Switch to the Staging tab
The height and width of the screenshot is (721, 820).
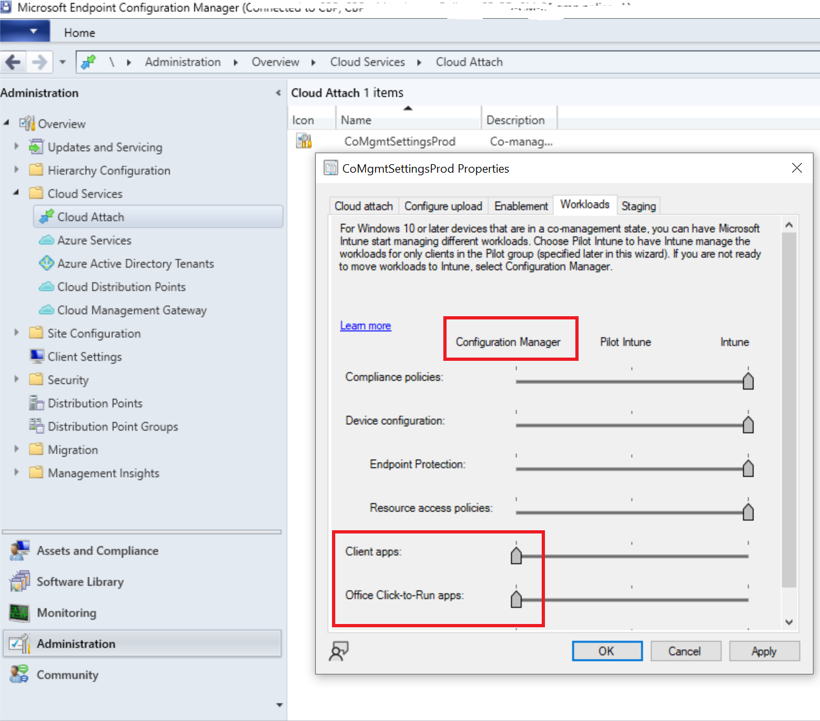639,206
